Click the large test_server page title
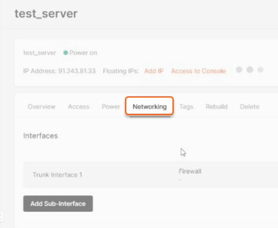 (x=46, y=13)
